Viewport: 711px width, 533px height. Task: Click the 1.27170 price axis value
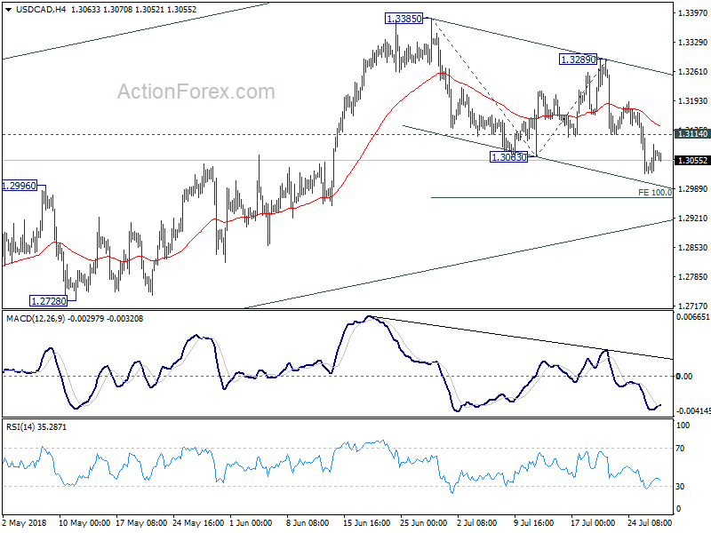click(x=692, y=306)
